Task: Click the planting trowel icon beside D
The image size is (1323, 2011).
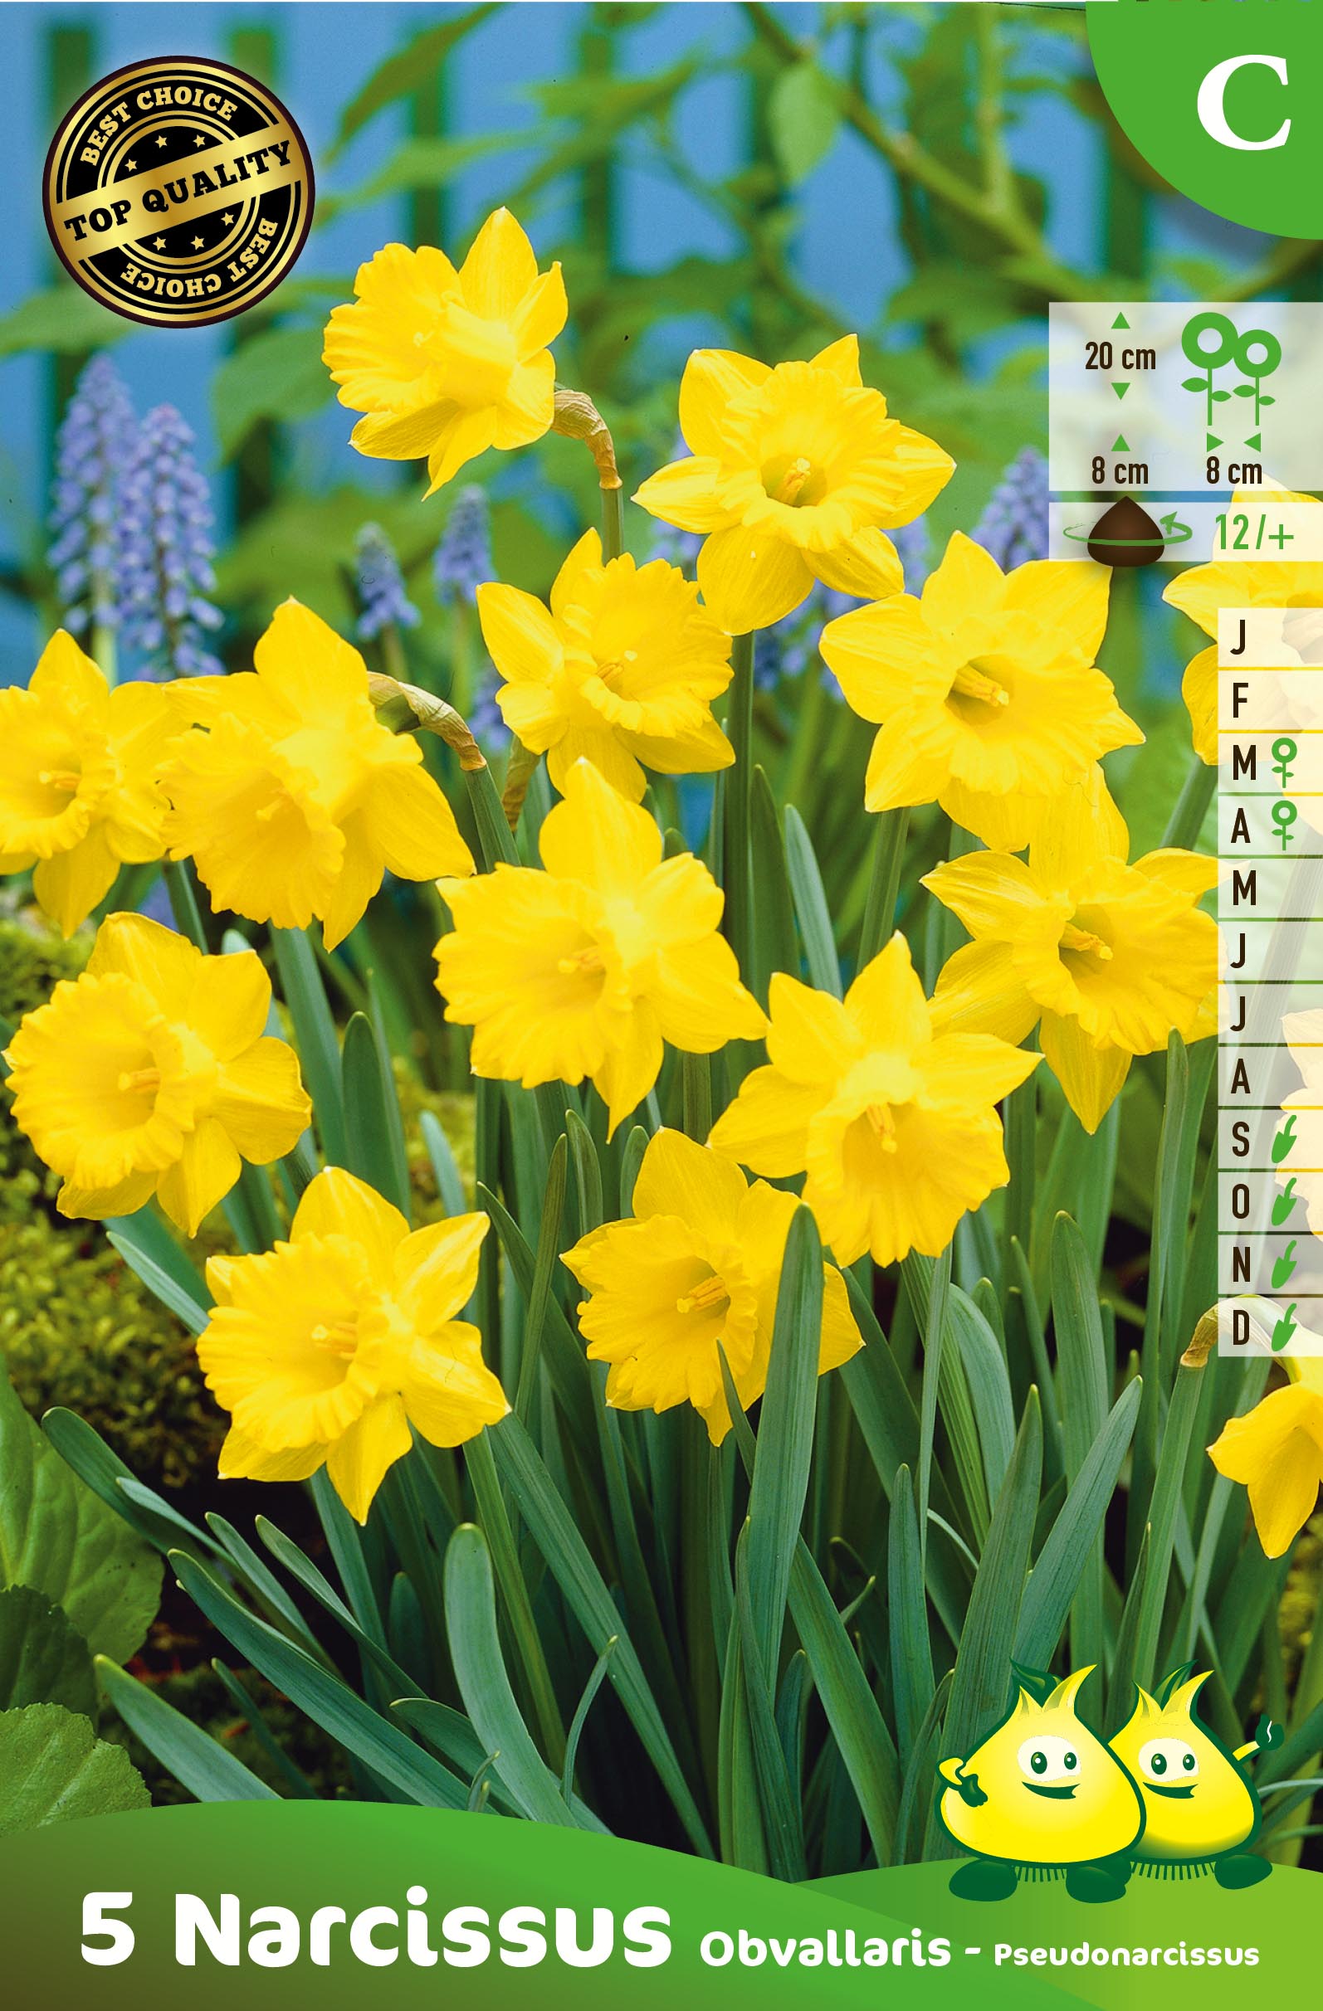Action: pyautogui.click(x=1285, y=1326)
